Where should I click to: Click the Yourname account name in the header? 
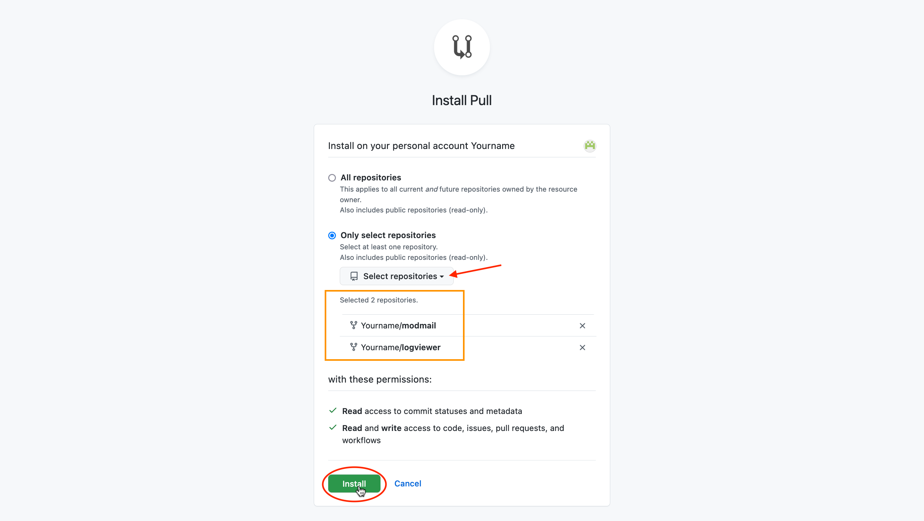coord(492,145)
